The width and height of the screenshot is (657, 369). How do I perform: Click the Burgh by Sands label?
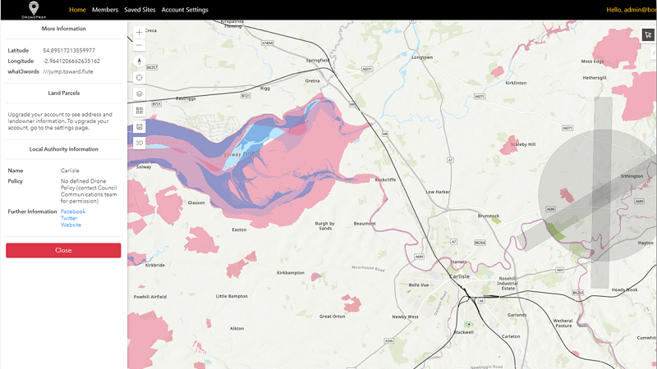[x=324, y=226]
